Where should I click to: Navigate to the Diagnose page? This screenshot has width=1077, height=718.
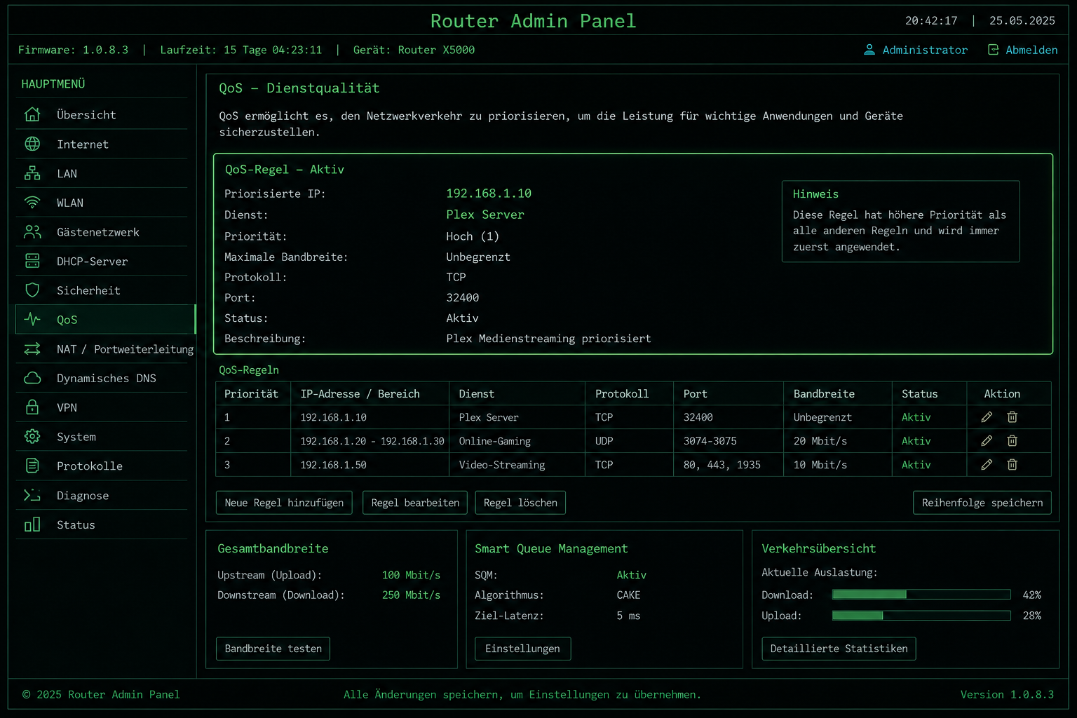click(102, 495)
